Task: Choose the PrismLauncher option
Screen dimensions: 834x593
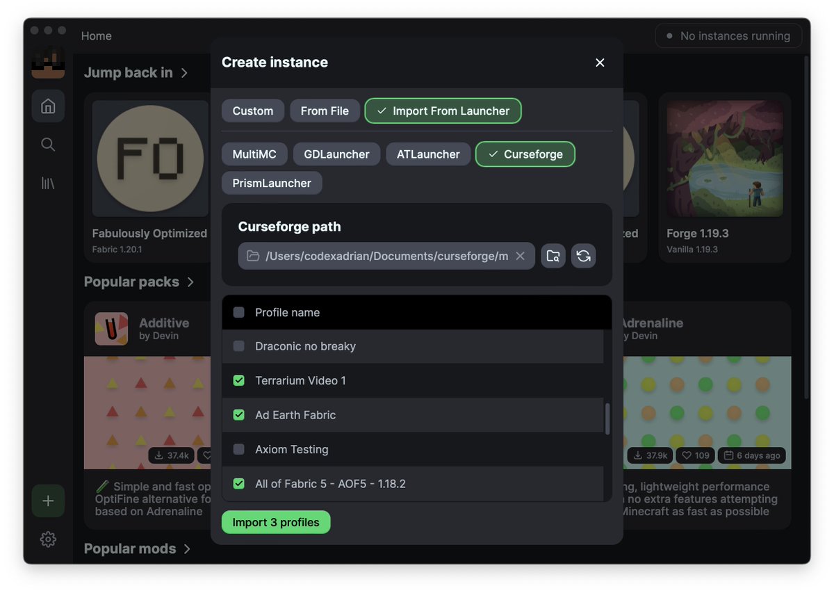Action: (x=272, y=184)
